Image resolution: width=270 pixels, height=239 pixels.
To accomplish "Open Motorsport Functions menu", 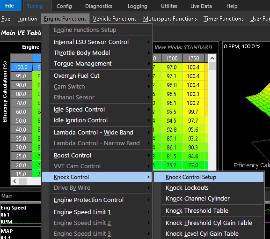I will [170, 19].
